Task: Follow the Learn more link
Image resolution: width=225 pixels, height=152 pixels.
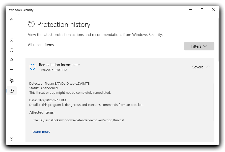Action: coord(41,131)
